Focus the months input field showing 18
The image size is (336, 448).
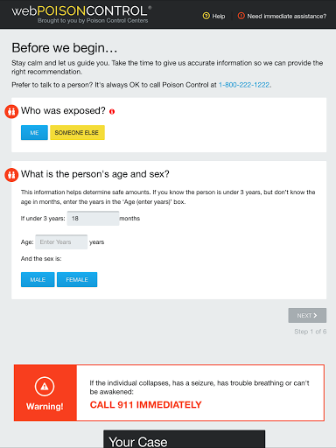[x=93, y=219]
